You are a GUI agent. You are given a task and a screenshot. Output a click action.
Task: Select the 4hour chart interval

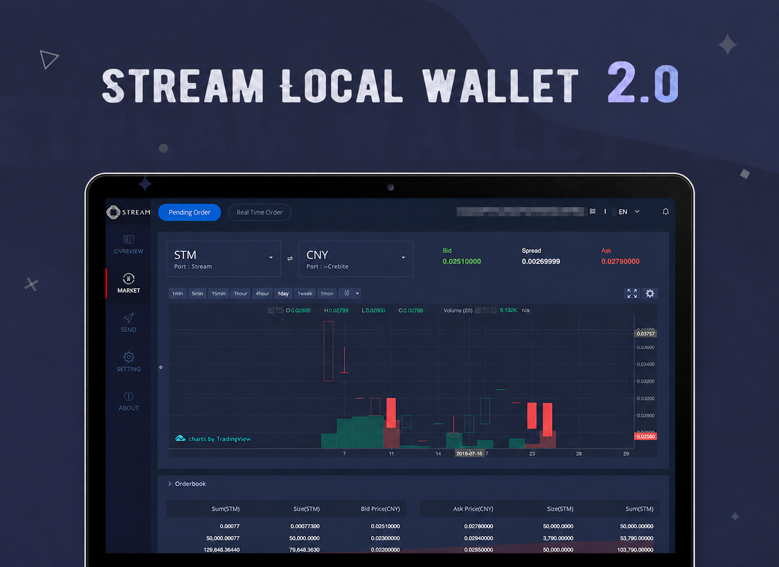[x=262, y=294]
